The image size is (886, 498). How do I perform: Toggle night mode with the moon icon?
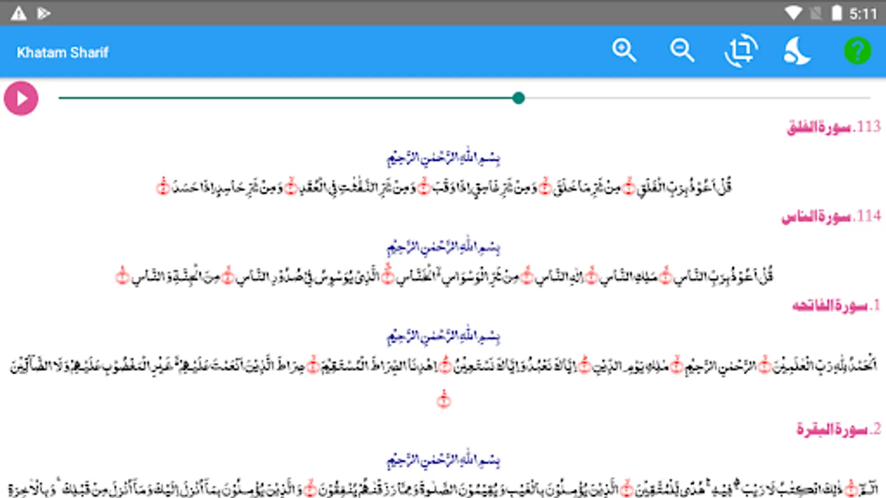click(x=797, y=51)
